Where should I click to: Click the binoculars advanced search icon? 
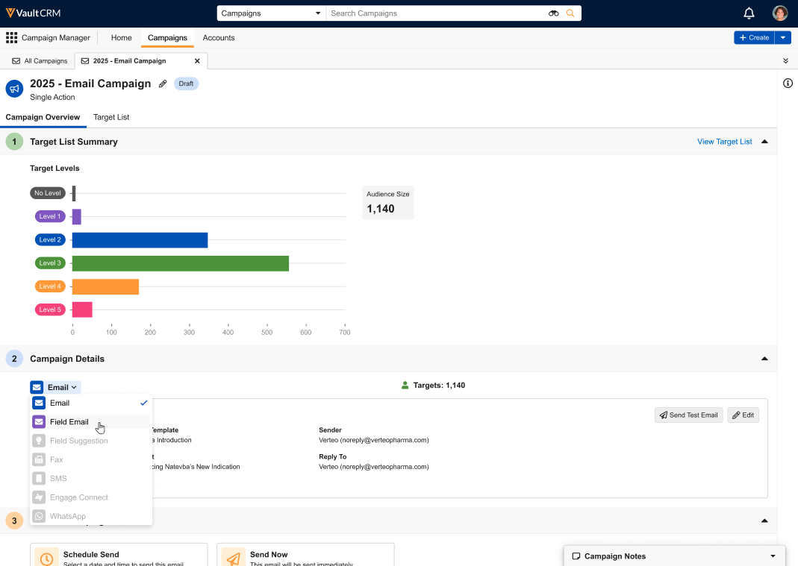554,13
